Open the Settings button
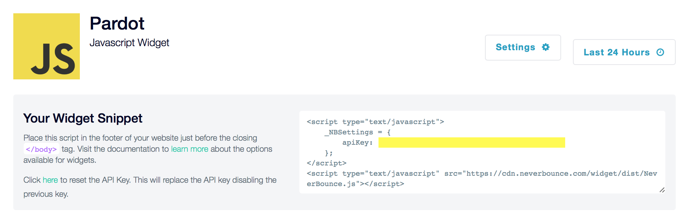Viewport: 689px width, 223px height. (523, 48)
